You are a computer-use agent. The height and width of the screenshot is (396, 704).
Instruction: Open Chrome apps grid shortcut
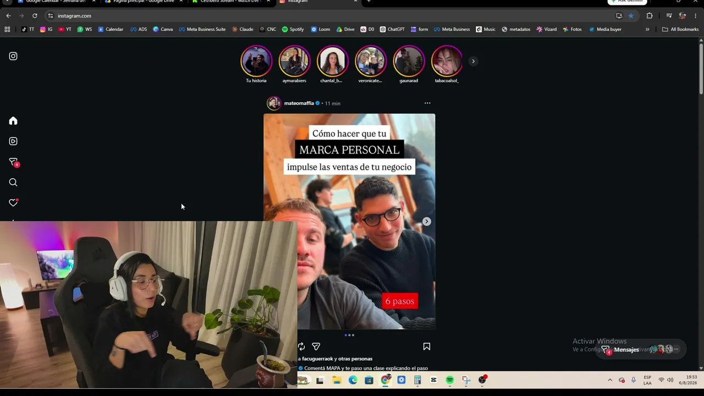coord(7,29)
